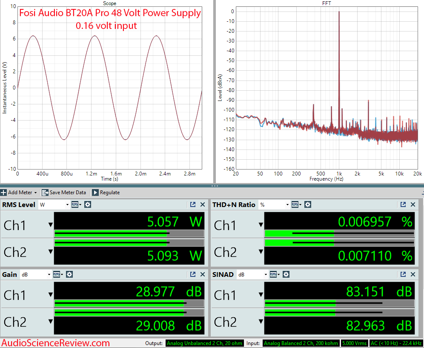Click the RMS Level meter title
The image size is (424, 348).
[x=19, y=204]
